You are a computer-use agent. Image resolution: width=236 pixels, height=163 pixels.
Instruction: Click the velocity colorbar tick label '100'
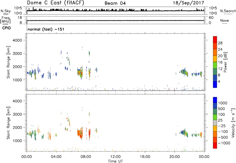(222, 114)
